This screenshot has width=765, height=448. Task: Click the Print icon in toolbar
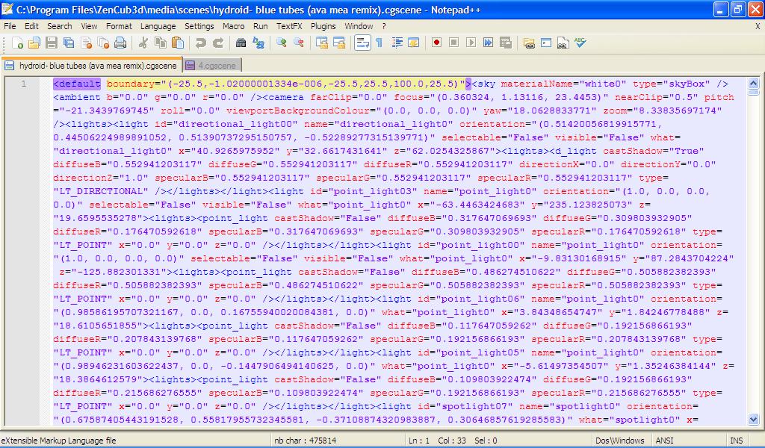click(120, 43)
